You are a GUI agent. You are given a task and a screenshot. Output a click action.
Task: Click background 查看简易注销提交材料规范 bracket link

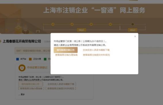tap(61, 88)
